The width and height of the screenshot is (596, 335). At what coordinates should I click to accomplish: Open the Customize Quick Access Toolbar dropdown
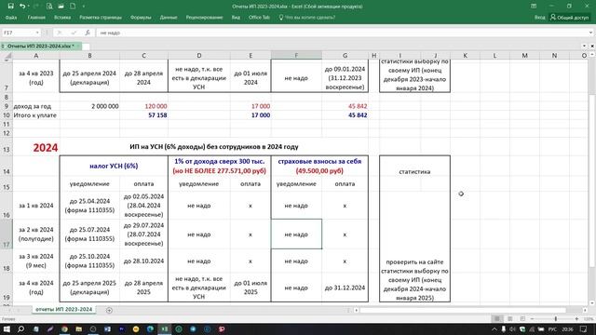tap(84, 7)
